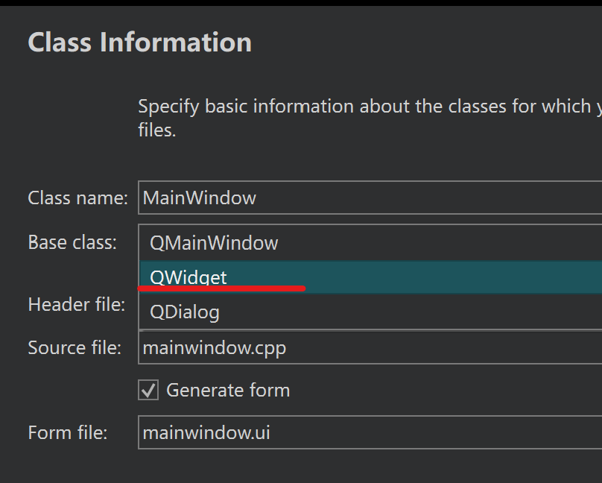Pick QDialog in the Base class dropdown
Viewport: 602px width, 483px height.
(185, 312)
